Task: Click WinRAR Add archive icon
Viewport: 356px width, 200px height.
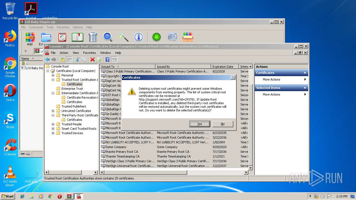Action: click(30, 39)
